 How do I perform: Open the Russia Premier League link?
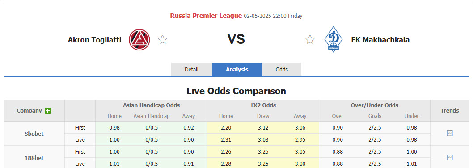pyautogui.click(x=206, y=16)
